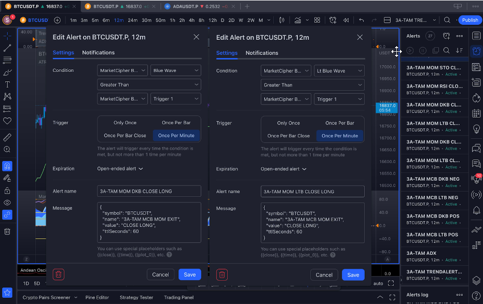This screenshot has width=483, height=304.
Task: Undo the last action
Action: point(361,20)
